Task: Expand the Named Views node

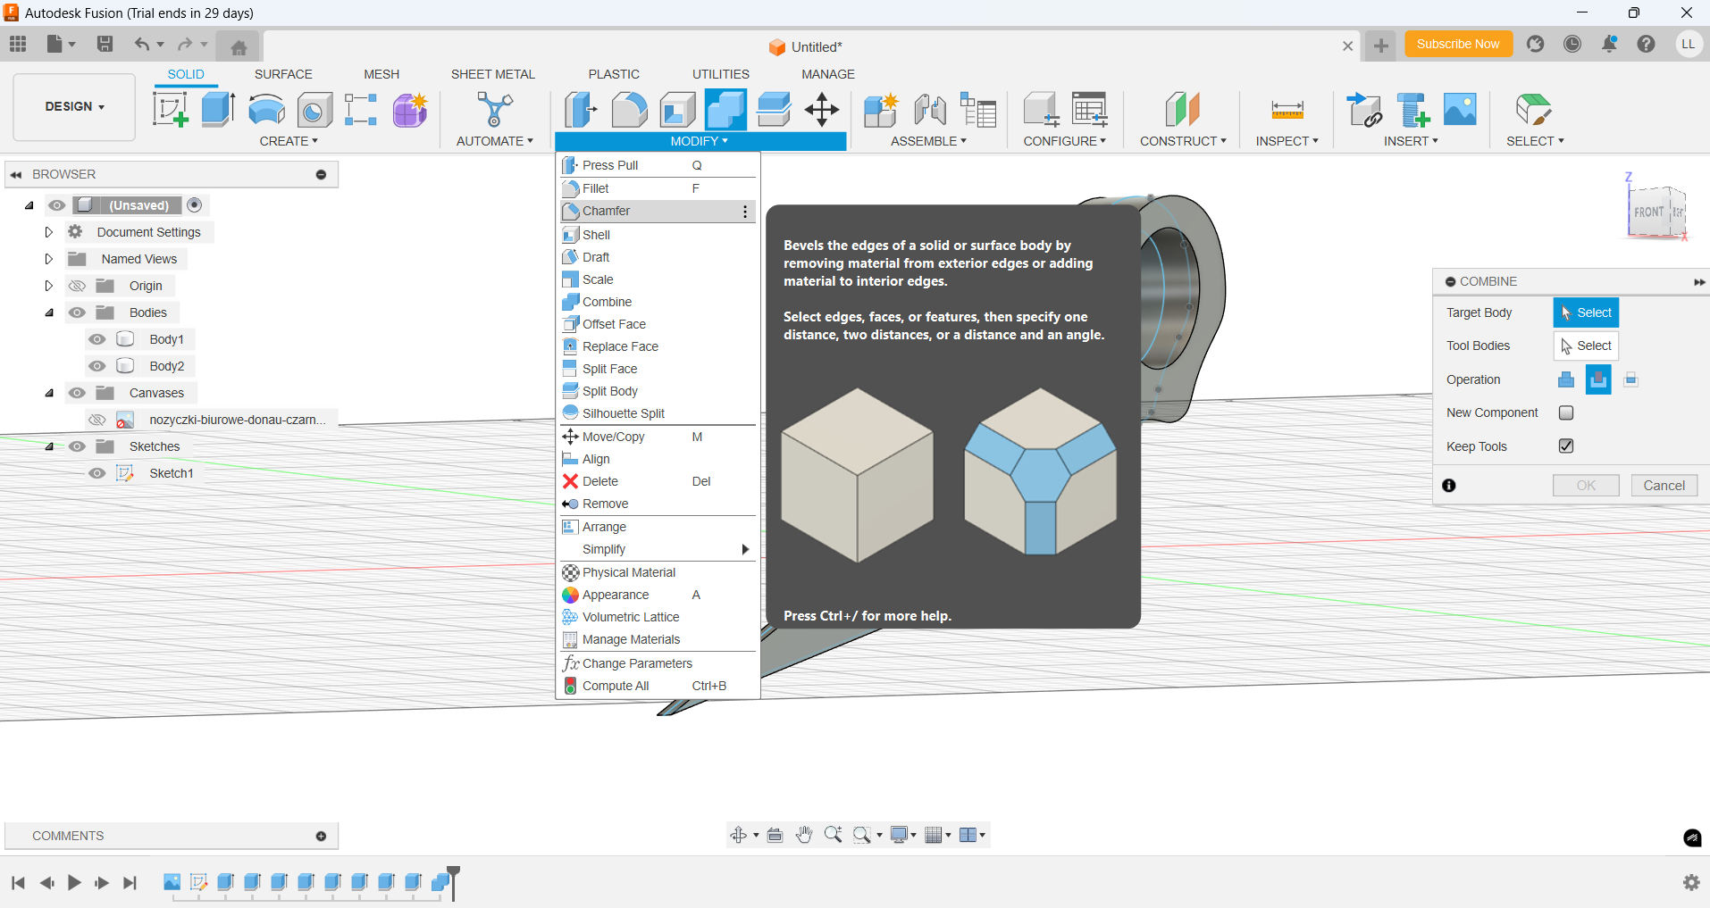Action: pos(49,259)
